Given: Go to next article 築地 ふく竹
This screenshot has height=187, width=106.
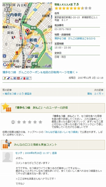Looking at the screenshot, I should click(95, 94).
